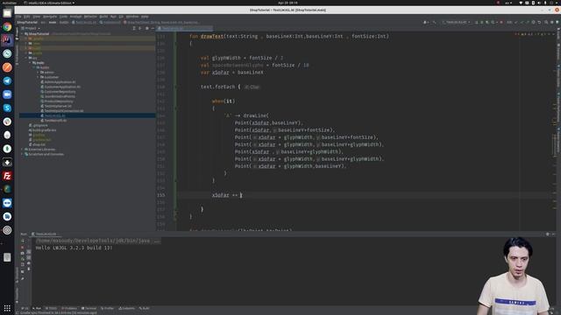Screen dimensions: 561x315
Task: Open Zoom from the dock
Action: pyautogui.click(x=7, y=94)
